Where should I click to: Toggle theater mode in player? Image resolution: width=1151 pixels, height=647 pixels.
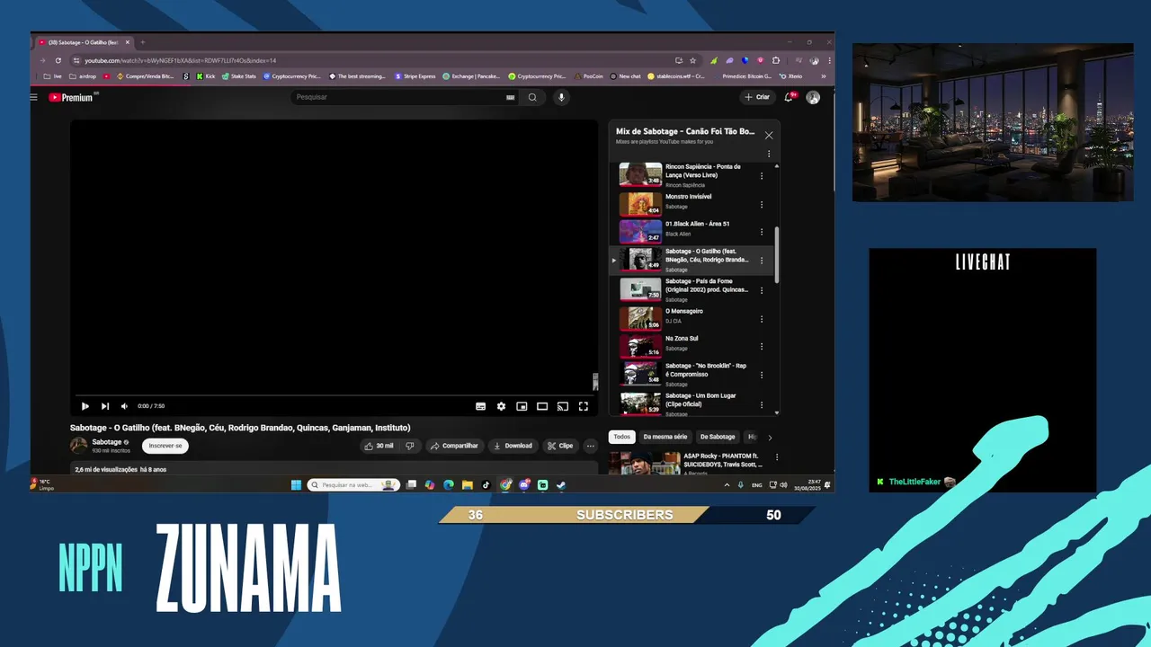point(542,406)
